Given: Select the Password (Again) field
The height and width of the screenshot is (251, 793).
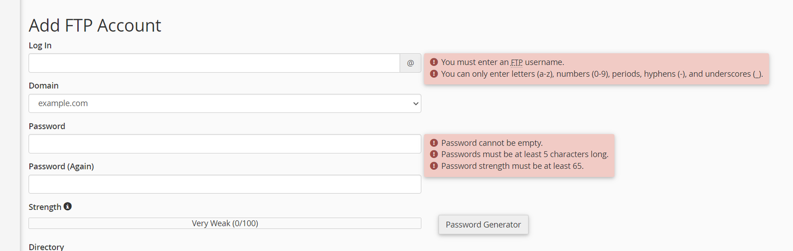Looking at the screenshot, I should coord(225,184).
